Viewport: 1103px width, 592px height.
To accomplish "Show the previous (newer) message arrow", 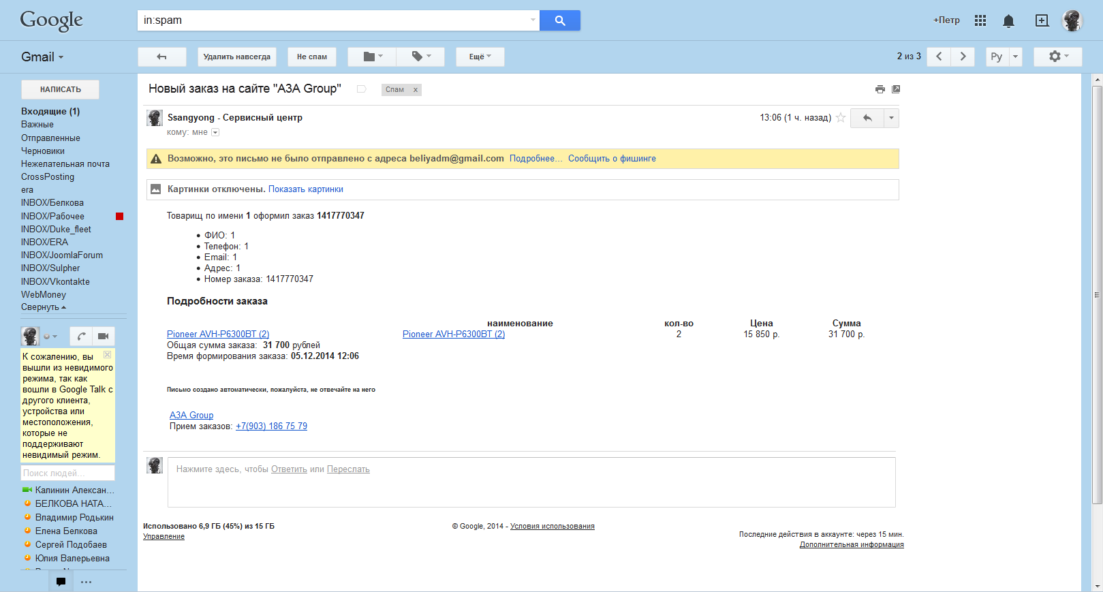I will coord(939,57).
